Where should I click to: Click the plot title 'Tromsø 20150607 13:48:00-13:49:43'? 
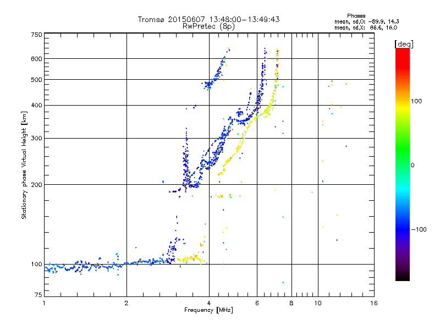coord(208,19)
